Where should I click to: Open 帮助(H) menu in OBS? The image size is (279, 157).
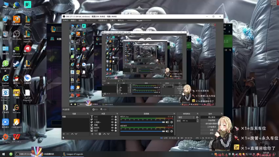pos(120,21)
